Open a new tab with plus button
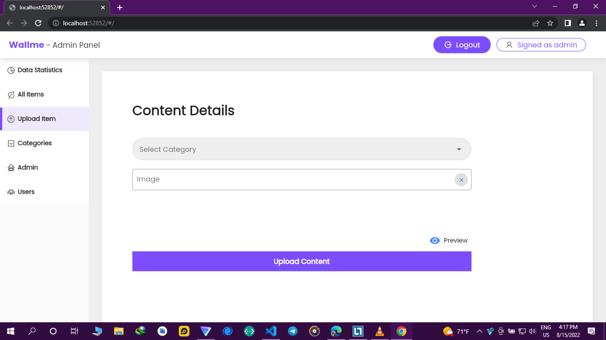This screenshot has width=606, height=340. [x=120, y=8]
